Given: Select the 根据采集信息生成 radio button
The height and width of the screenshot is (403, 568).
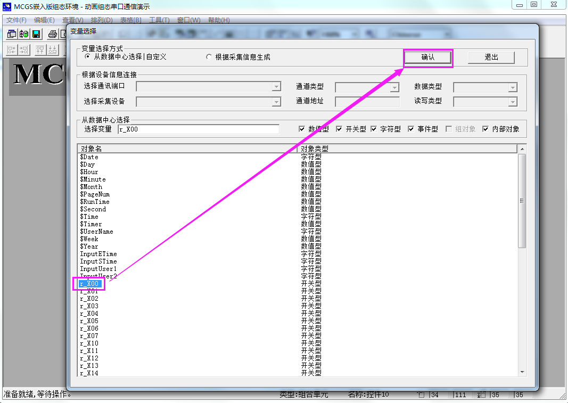Looking at the screenshot, I should (x=209, y=57).
